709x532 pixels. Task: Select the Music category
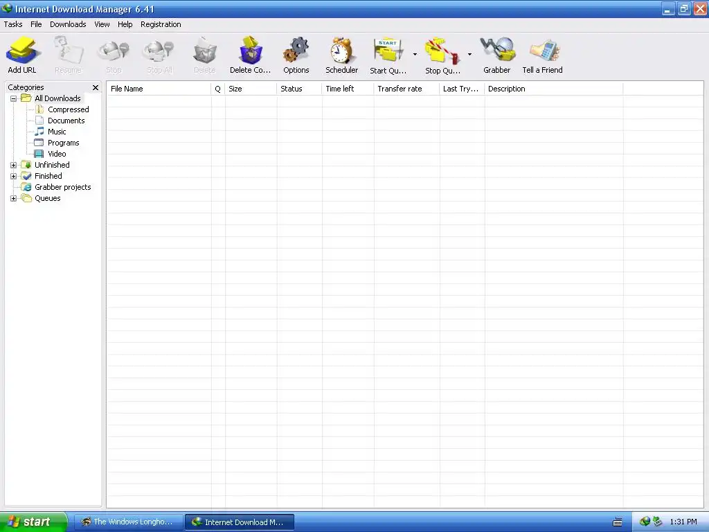coord(57,132)
